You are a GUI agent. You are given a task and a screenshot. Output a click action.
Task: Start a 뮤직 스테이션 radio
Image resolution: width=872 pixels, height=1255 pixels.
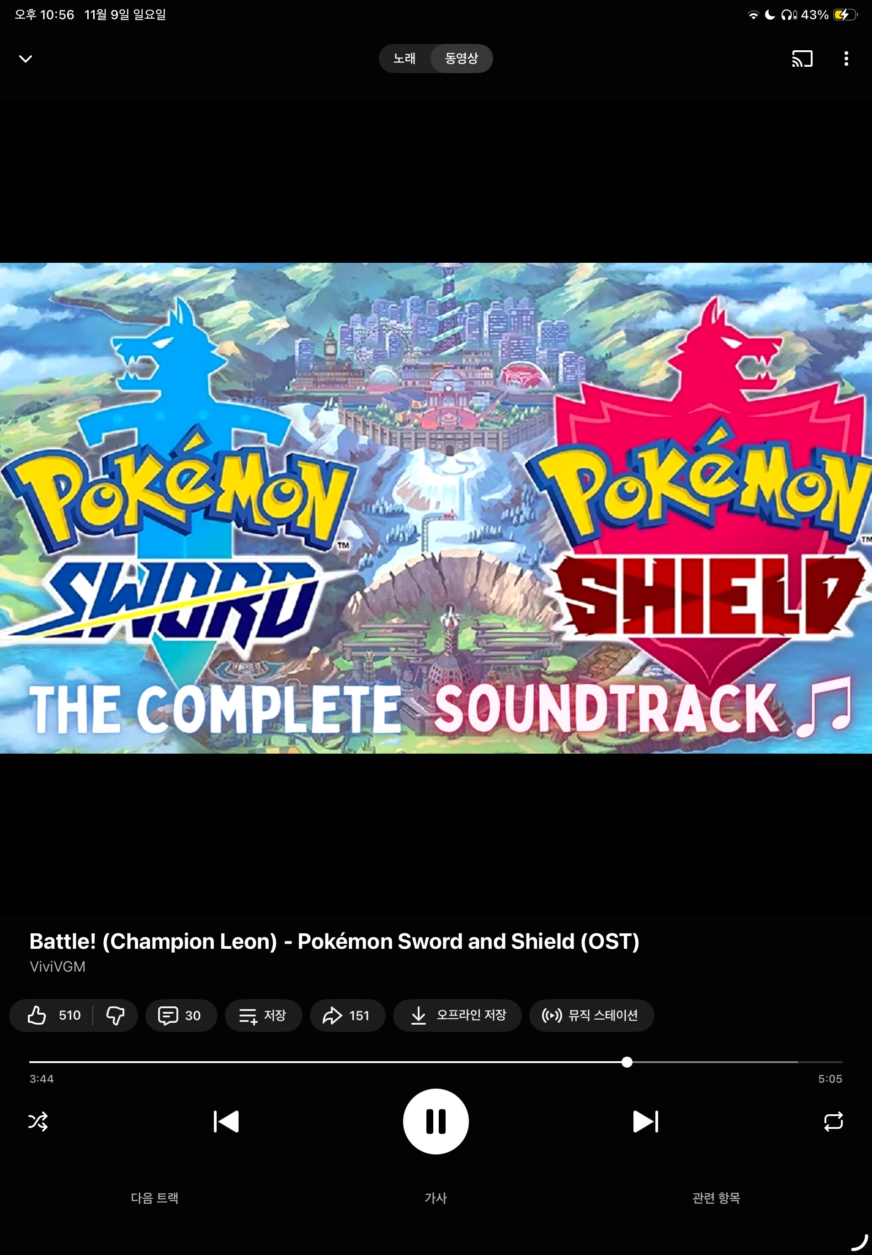(x=591, y=1015)
